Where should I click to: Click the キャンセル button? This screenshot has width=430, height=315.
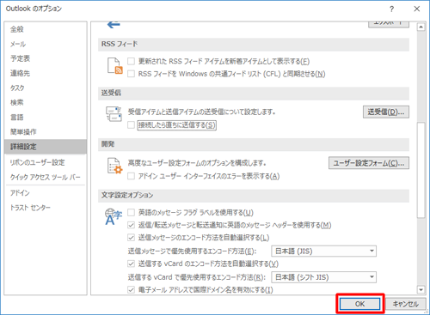pyautogui.click(x=405, y=304)
